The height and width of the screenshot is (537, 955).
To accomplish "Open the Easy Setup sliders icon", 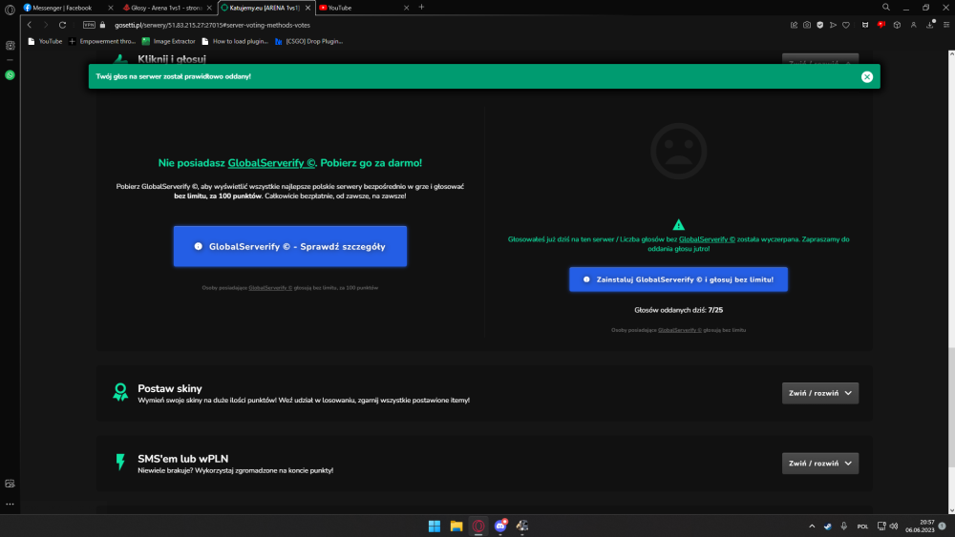I will [945, 25].
